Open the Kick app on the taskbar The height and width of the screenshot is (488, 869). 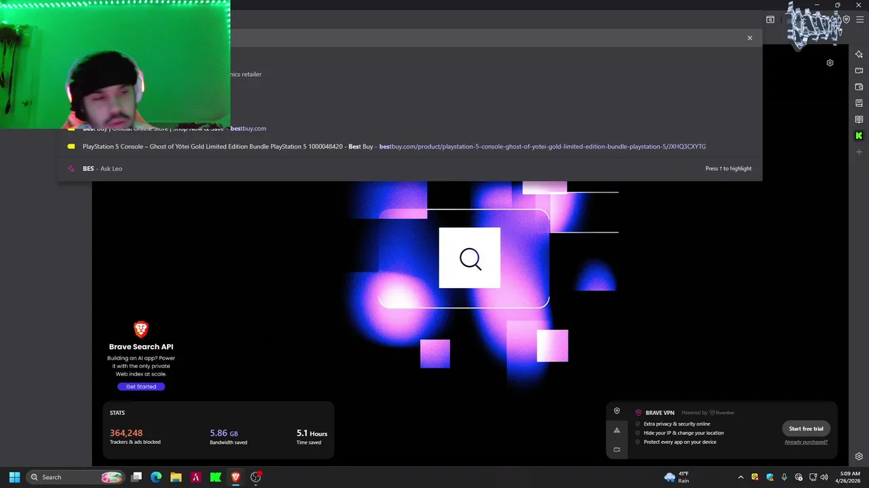point(215,477)
